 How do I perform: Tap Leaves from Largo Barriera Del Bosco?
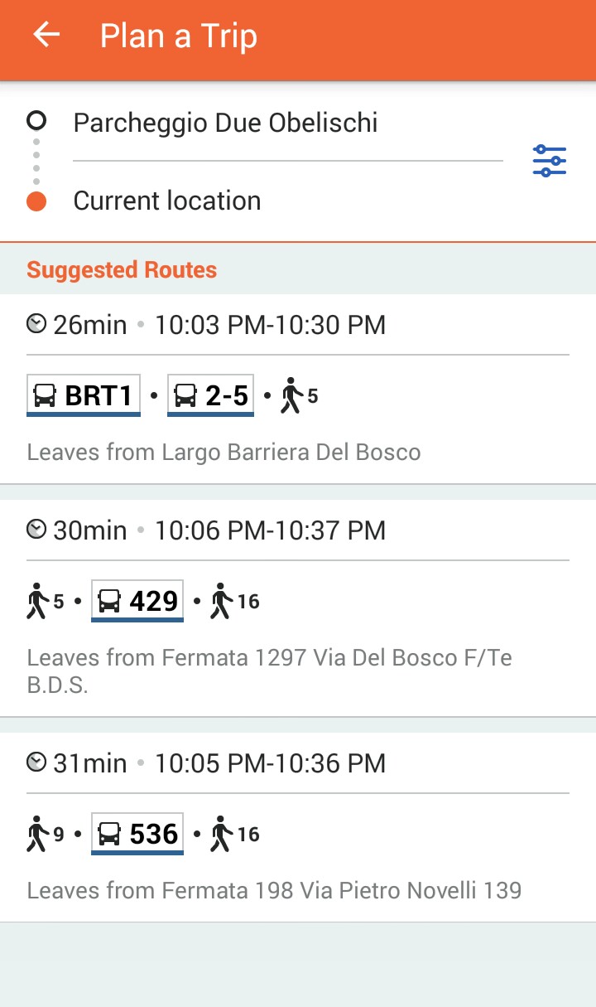click(223, 452)
